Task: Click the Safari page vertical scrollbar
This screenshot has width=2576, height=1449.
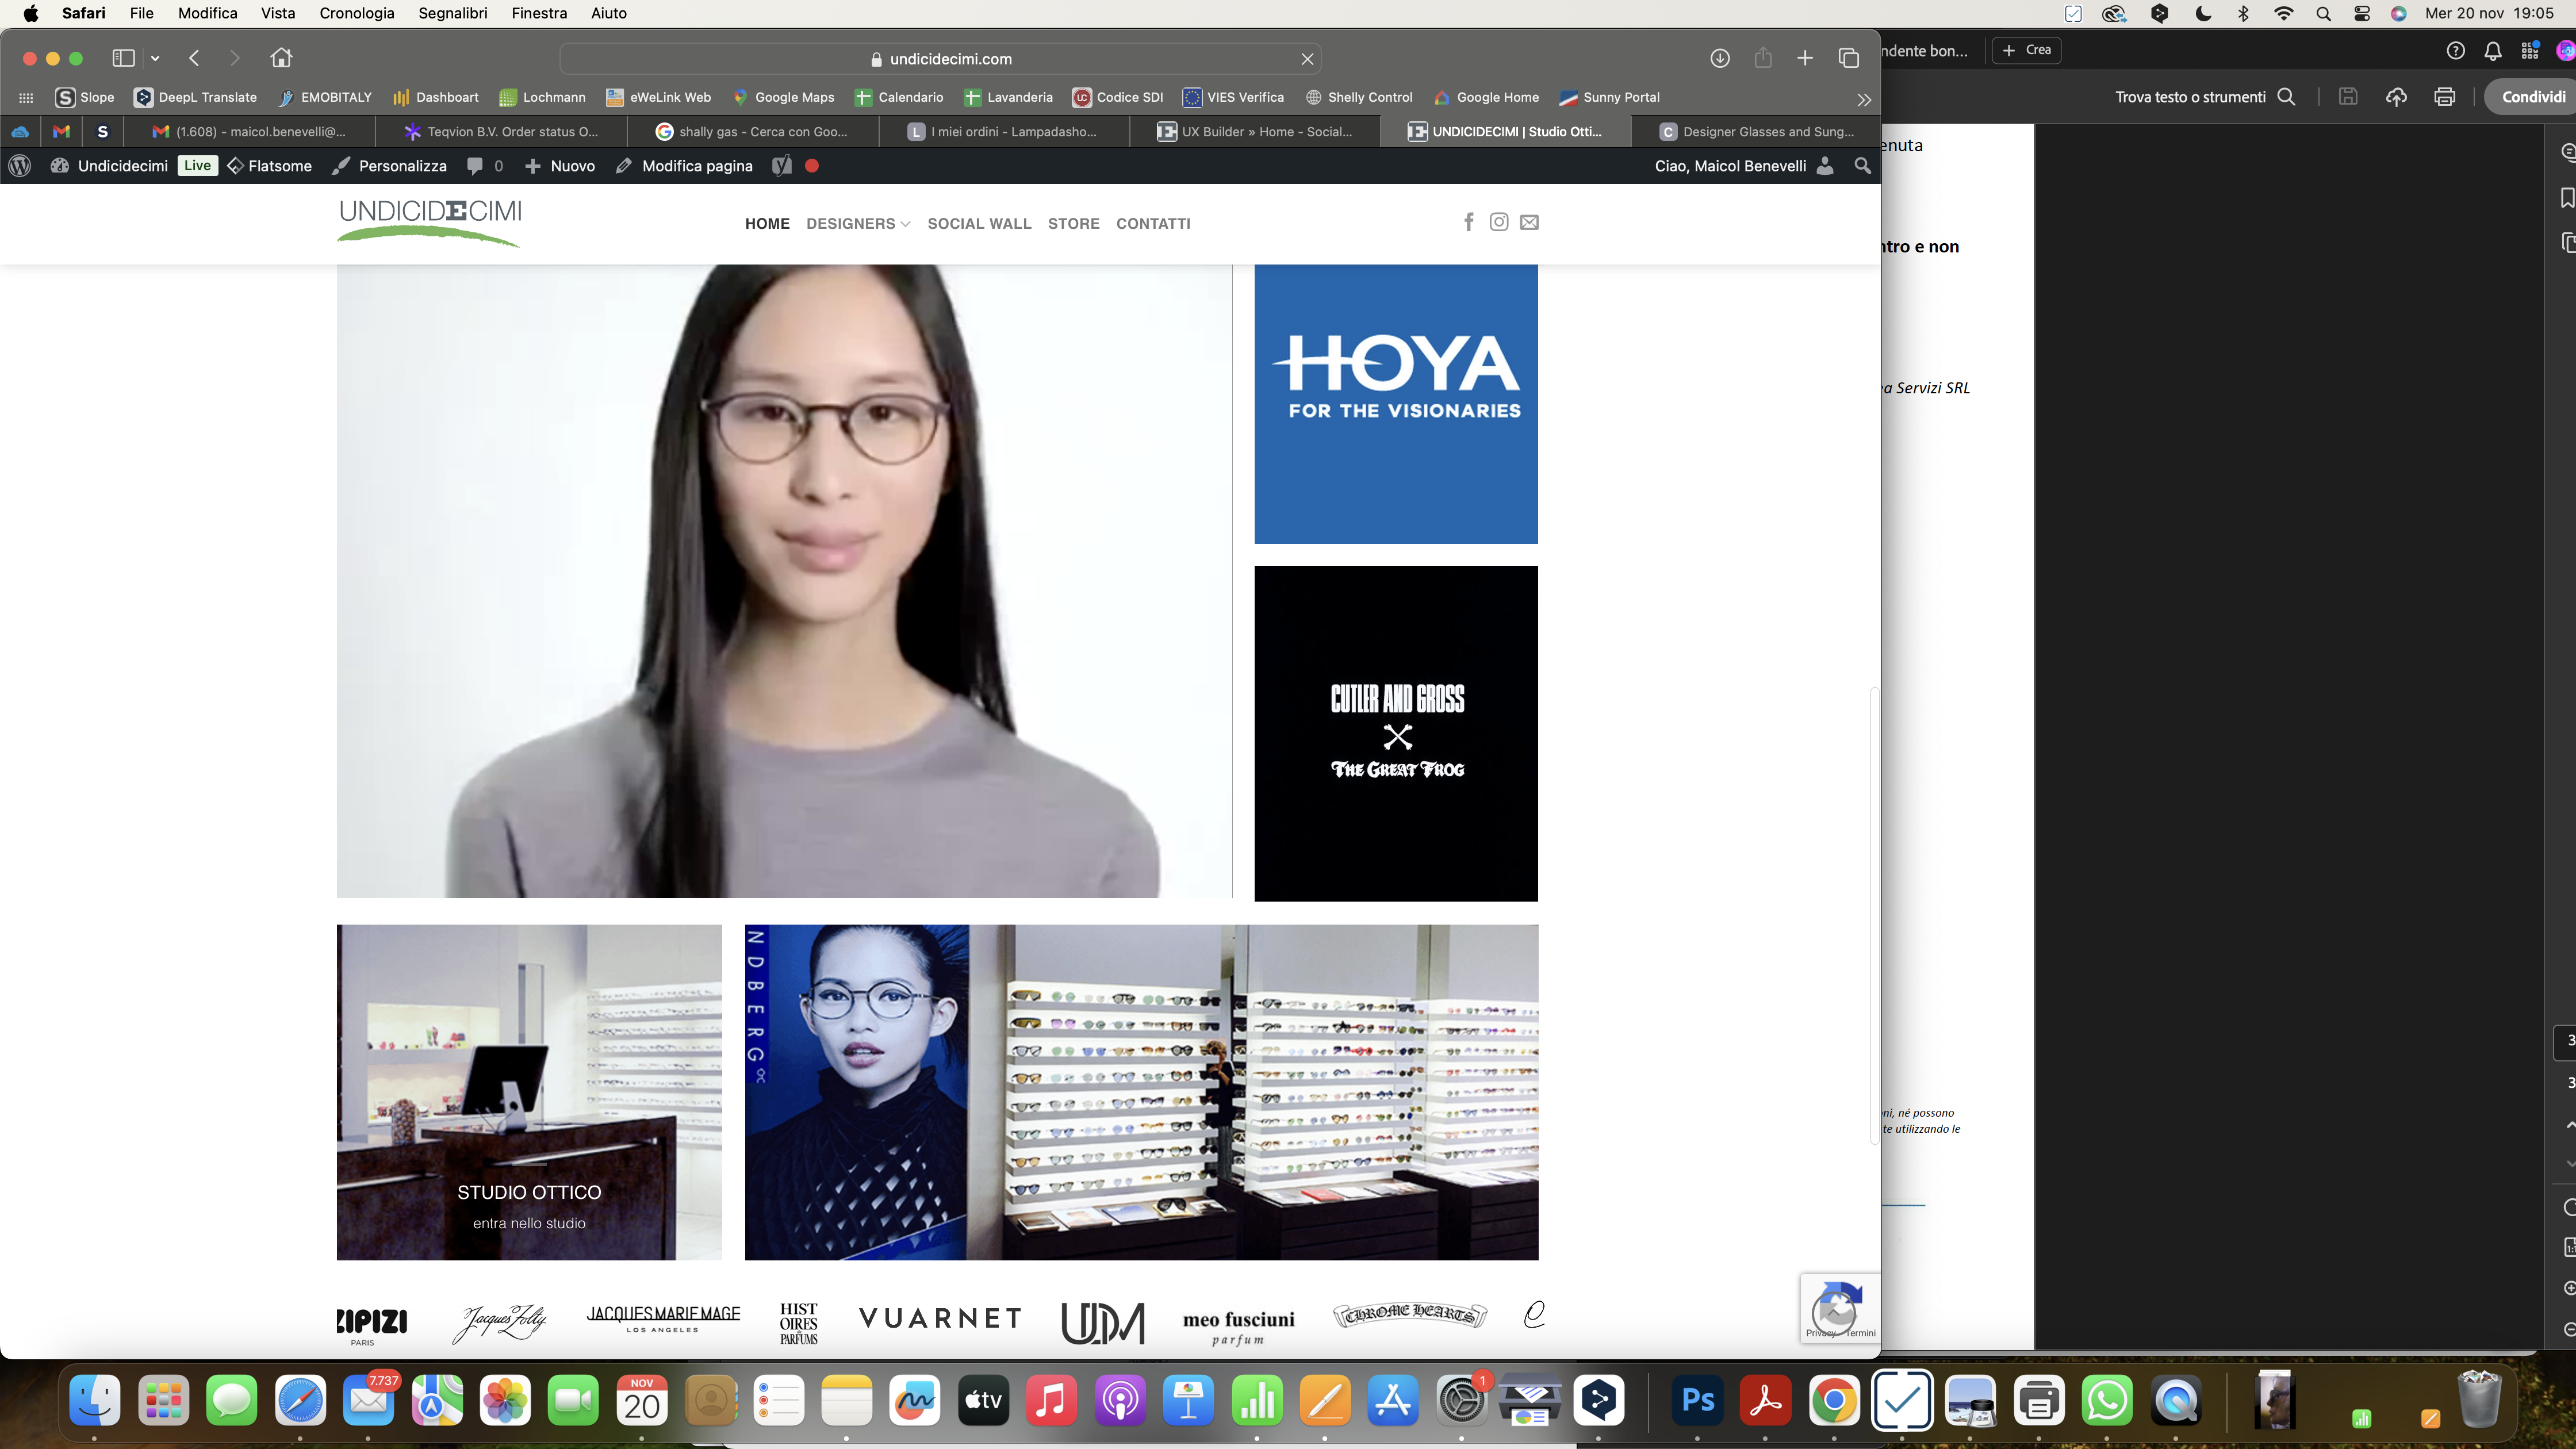Action: [1874, 915]
